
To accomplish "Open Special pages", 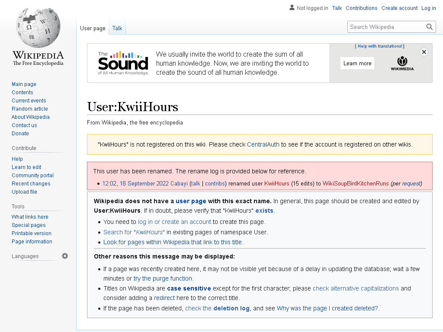I will pyautogui.click(x=29, y=225).
